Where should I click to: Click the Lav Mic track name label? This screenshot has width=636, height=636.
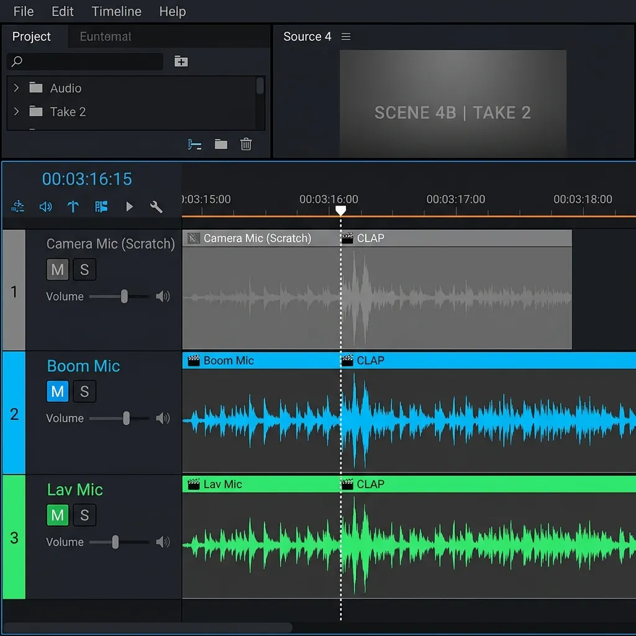click(x=75, y=489)
